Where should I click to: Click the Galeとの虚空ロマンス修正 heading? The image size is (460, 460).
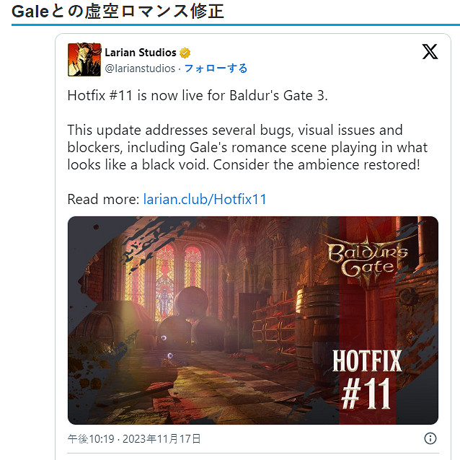point(118,12)
